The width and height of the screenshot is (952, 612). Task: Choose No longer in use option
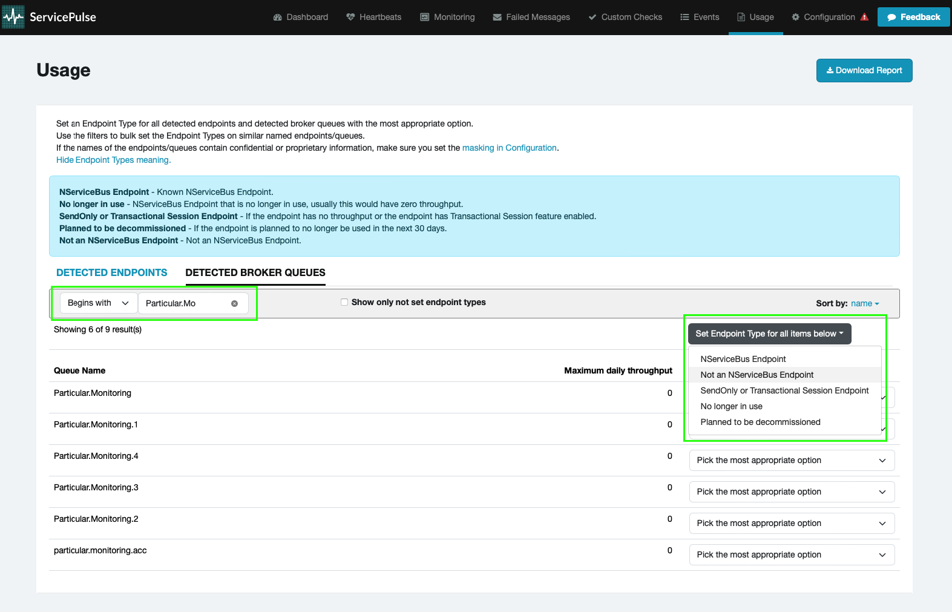tap(784, 406)
